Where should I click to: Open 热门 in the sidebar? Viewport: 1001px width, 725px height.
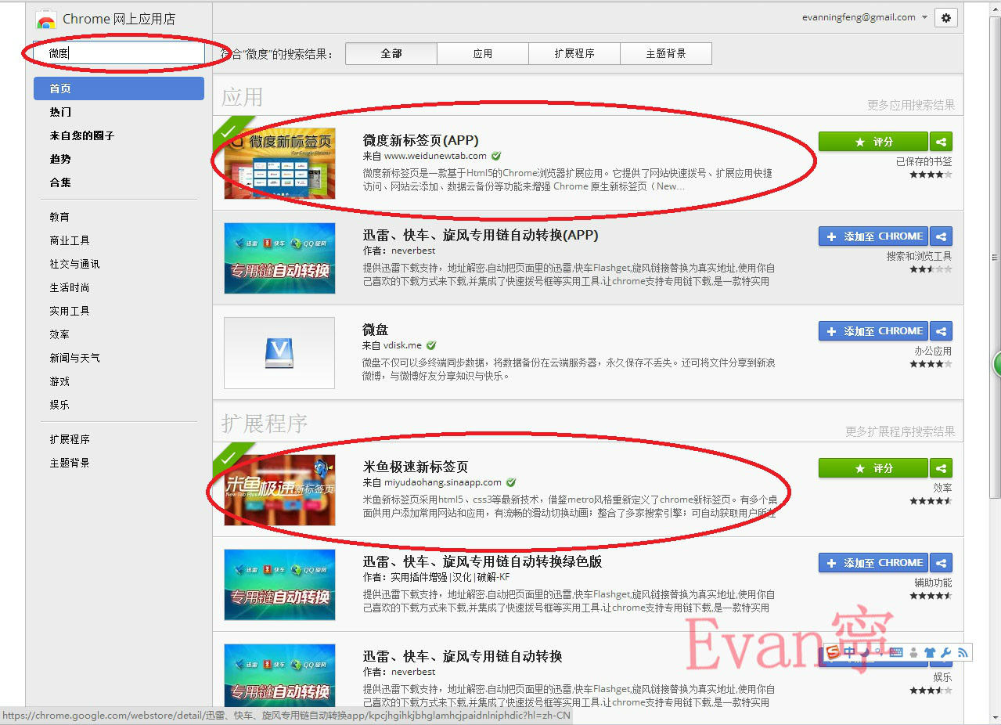[x=60, y=112]
